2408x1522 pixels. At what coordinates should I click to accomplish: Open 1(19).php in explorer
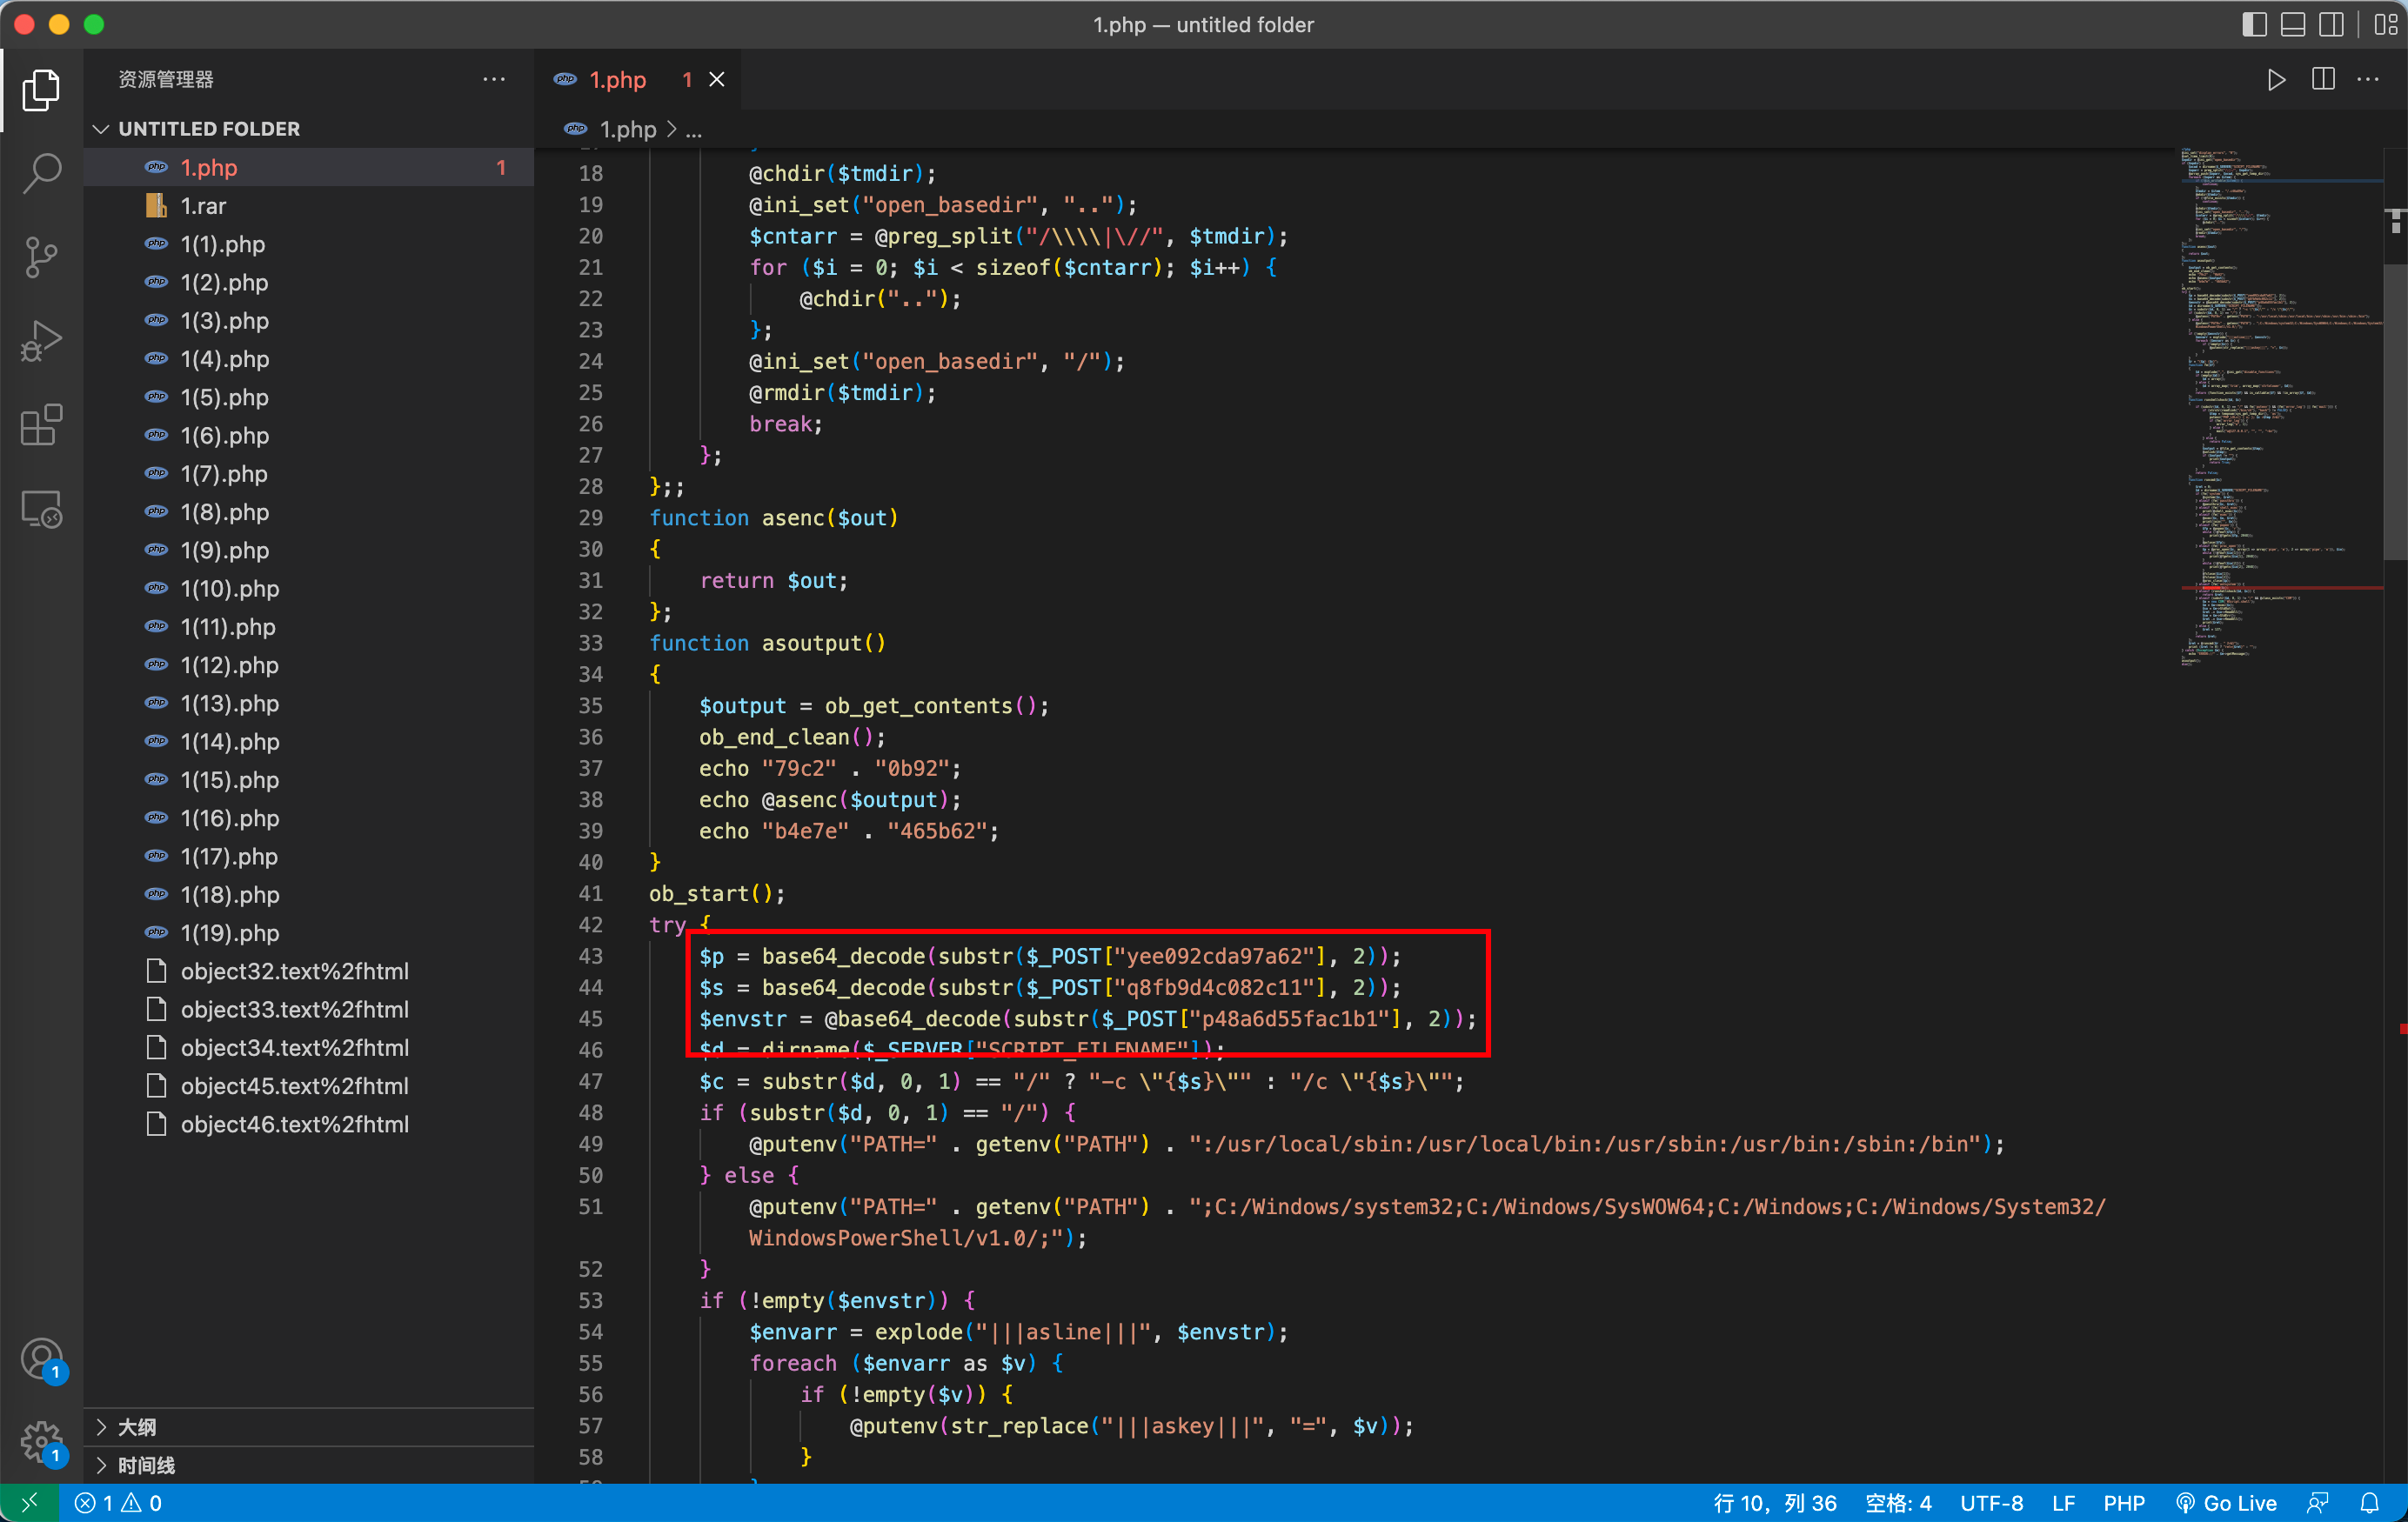point(309,933)
